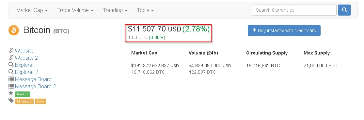
Task: Click the star icon beside Rank 1
Action: pyautogui.click(x=11, y=93)
